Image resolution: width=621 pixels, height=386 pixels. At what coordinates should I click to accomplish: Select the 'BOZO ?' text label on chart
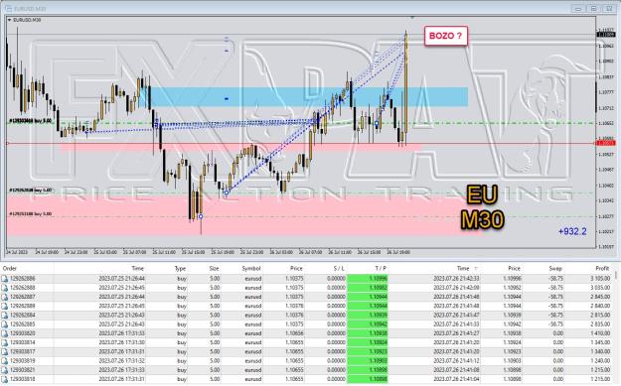pos(445,36)
